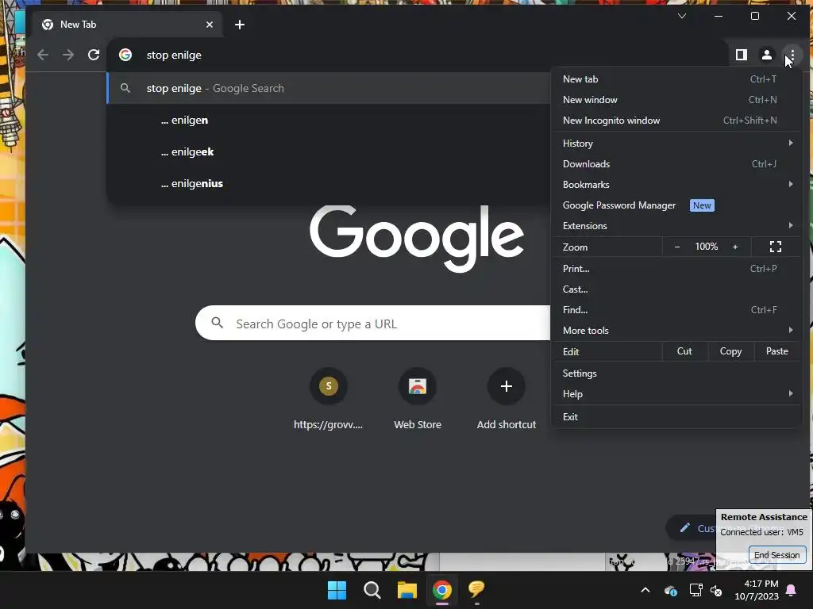
Task: Select Print... from the menu
Action: pyautogui.click(x=677, y=269)
